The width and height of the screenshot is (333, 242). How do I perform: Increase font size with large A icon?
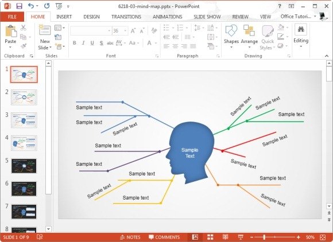click(x=133, y=31)
